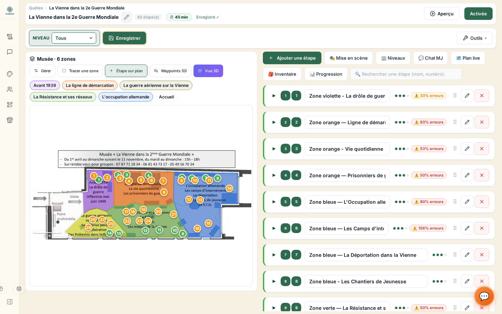The image size is (502, 314).
Task: Open the store icon in left sidebar
Action: 10,120
